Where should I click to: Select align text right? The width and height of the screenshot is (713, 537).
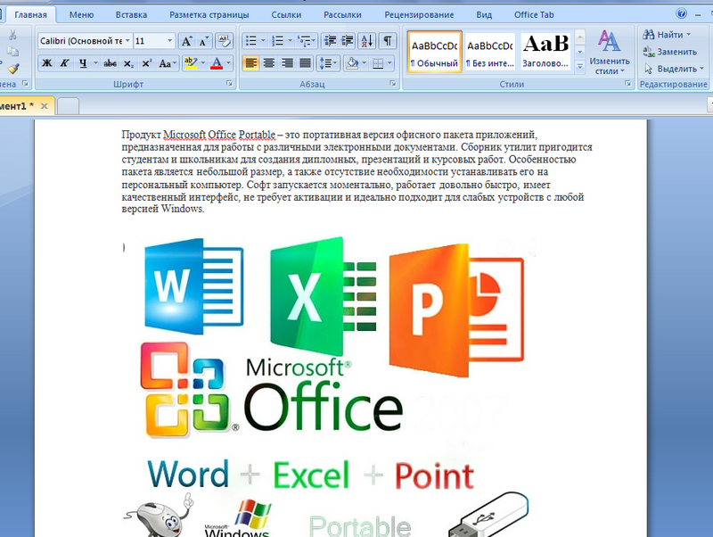[x=287, y=63]
